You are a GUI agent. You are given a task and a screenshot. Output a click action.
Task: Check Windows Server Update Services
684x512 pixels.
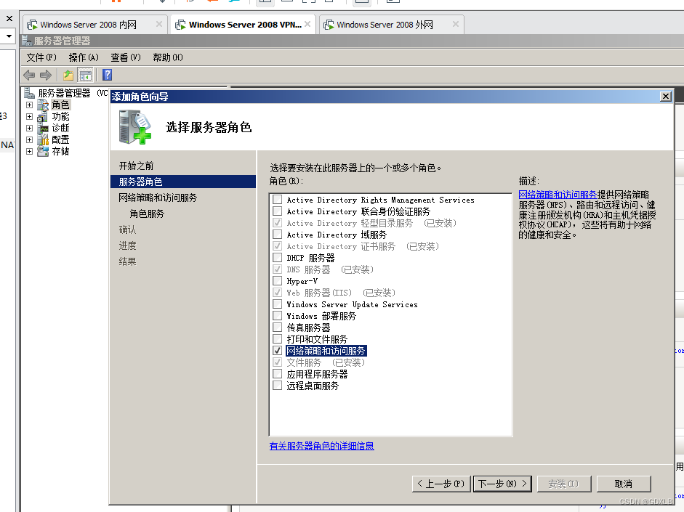click(x=278, y=304)
